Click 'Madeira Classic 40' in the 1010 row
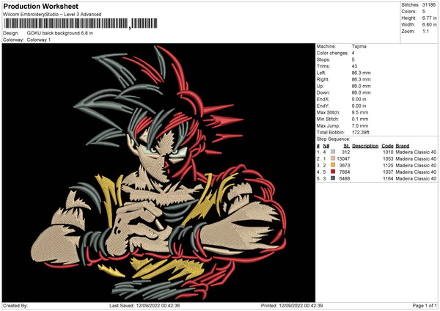440x311 pixels. 416,152
